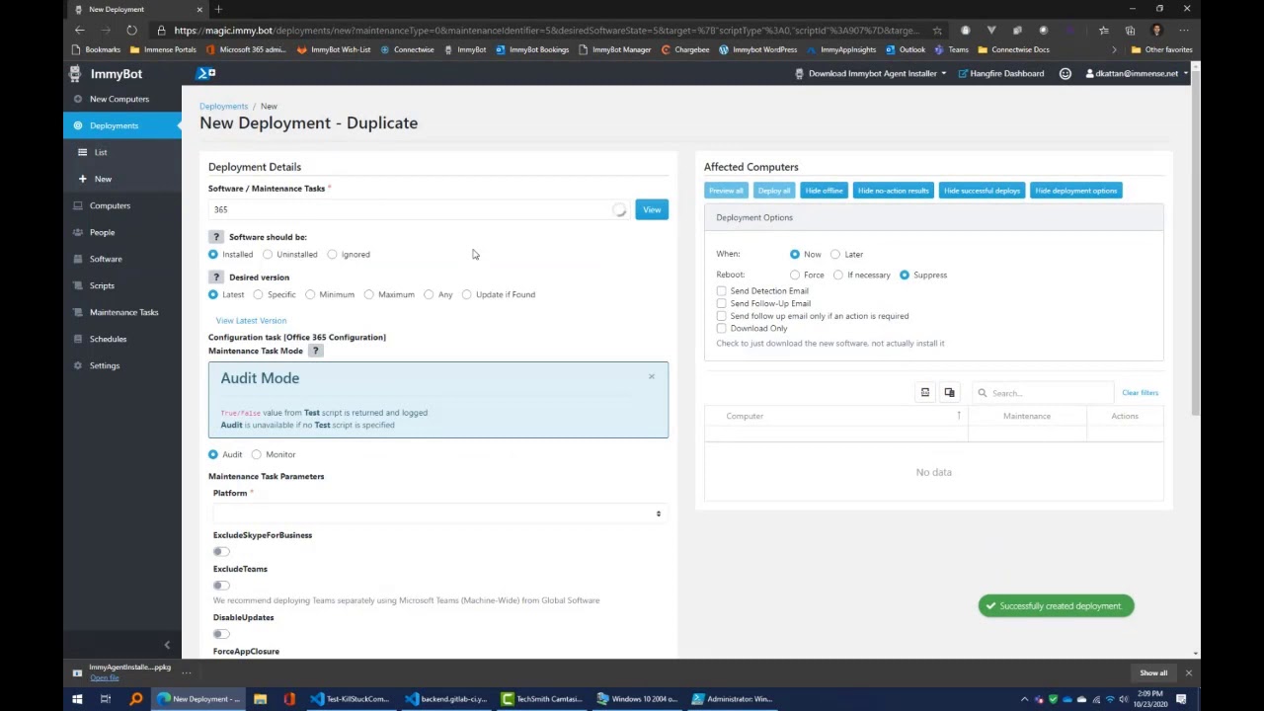
Task: Open the PowerShell terminal icon in header
Action: coord(205,73)
